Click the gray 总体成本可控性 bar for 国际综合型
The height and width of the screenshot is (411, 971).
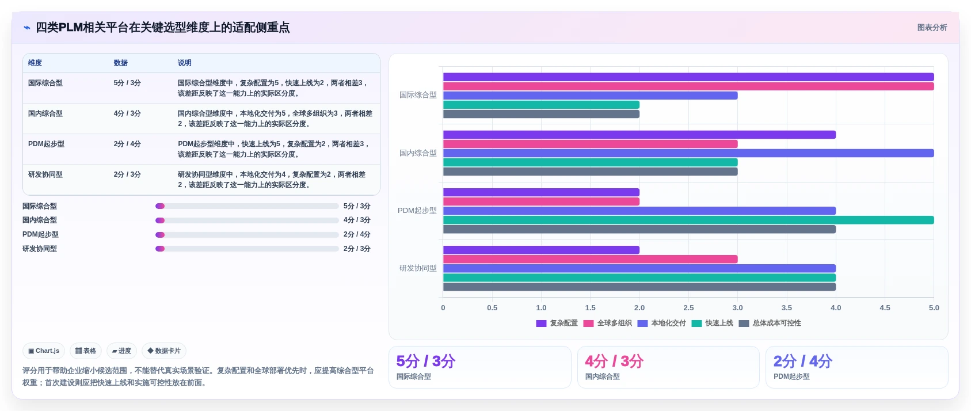541,114
